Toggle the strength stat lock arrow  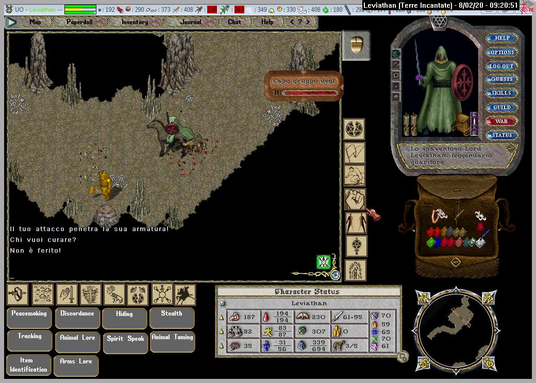222,318
